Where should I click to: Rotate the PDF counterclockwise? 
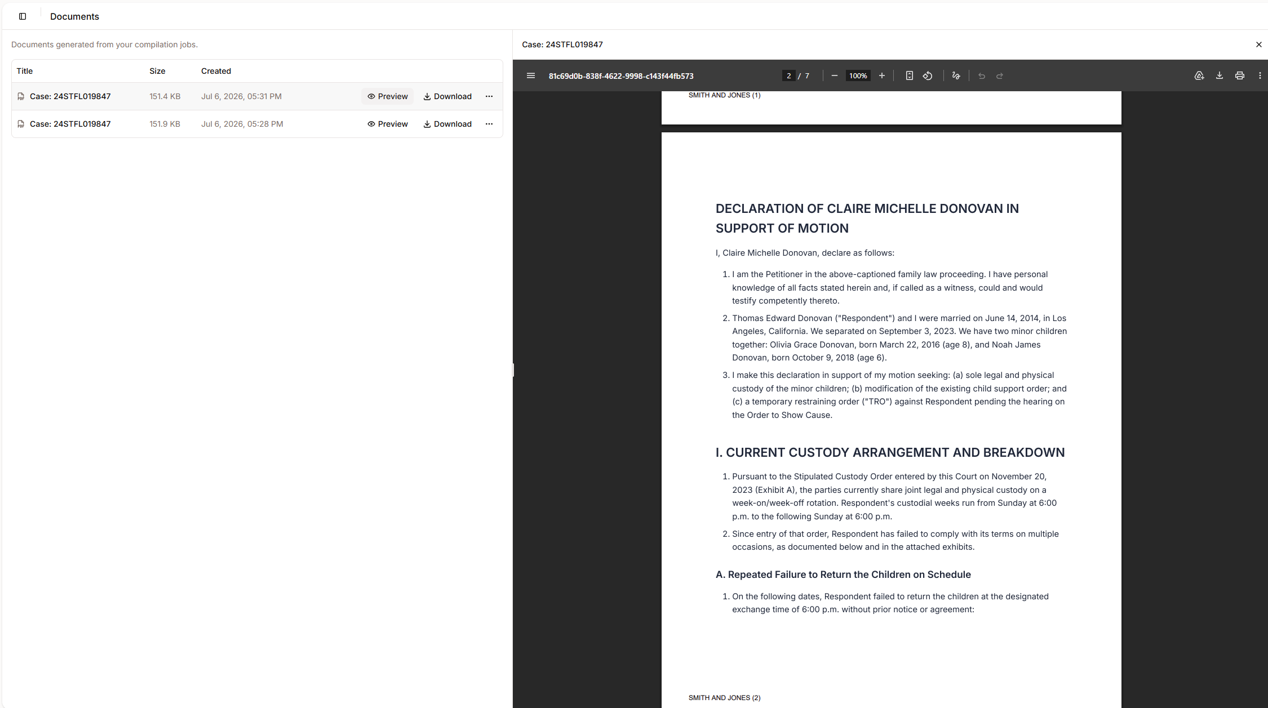[928, 75]
